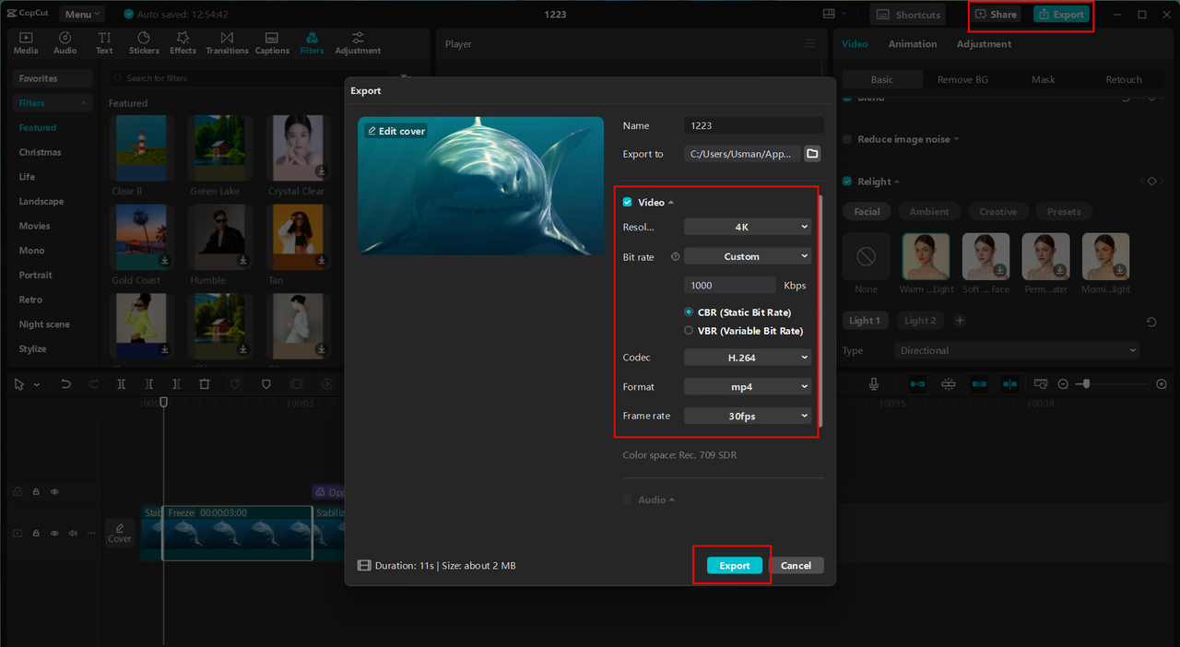The image size is (1180, 647).
Task: Enable the Audio checkbox in the Export dialog
Action: click(x=628, y=500)
